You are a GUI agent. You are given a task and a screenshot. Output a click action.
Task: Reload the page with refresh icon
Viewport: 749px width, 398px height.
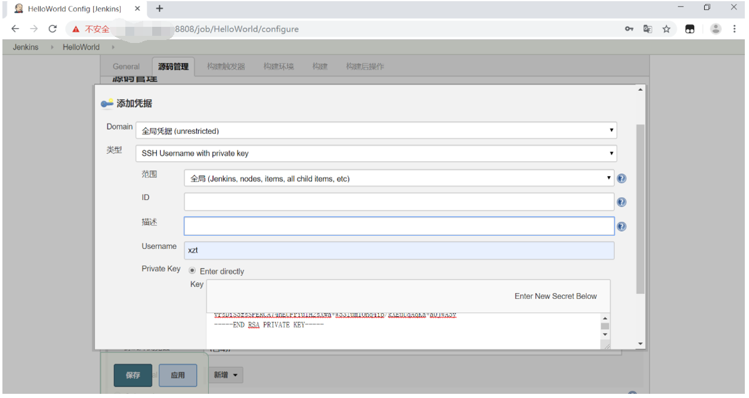click(53, 29)
